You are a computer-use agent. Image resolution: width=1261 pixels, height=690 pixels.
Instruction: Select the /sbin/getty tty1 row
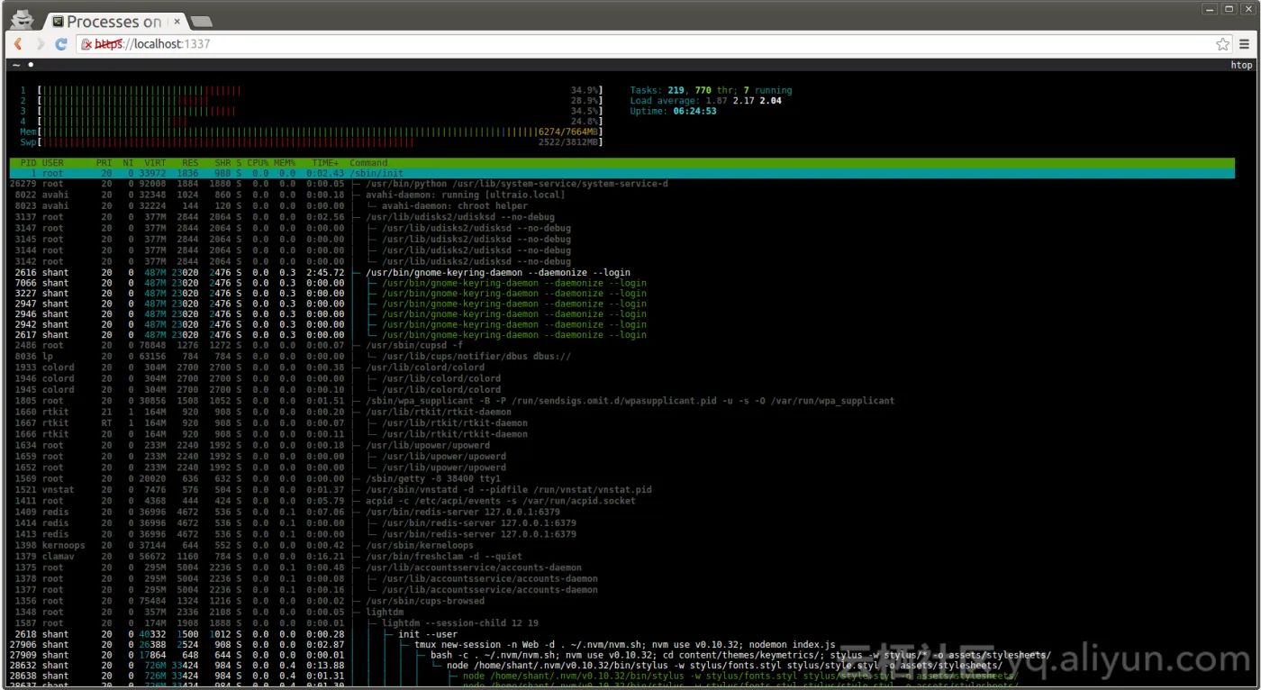621,478
